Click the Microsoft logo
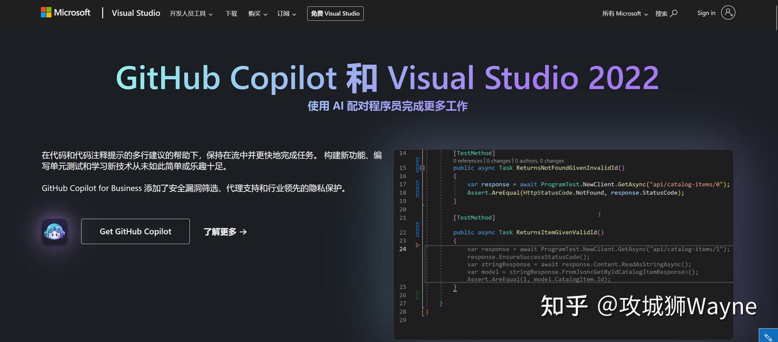Screen dimensions: 778x342 (x=64, y=11)
